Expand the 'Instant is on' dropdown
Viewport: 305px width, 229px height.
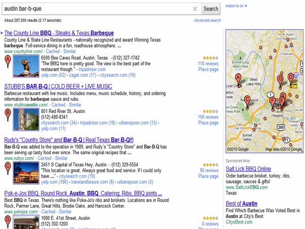click(235, 6)
